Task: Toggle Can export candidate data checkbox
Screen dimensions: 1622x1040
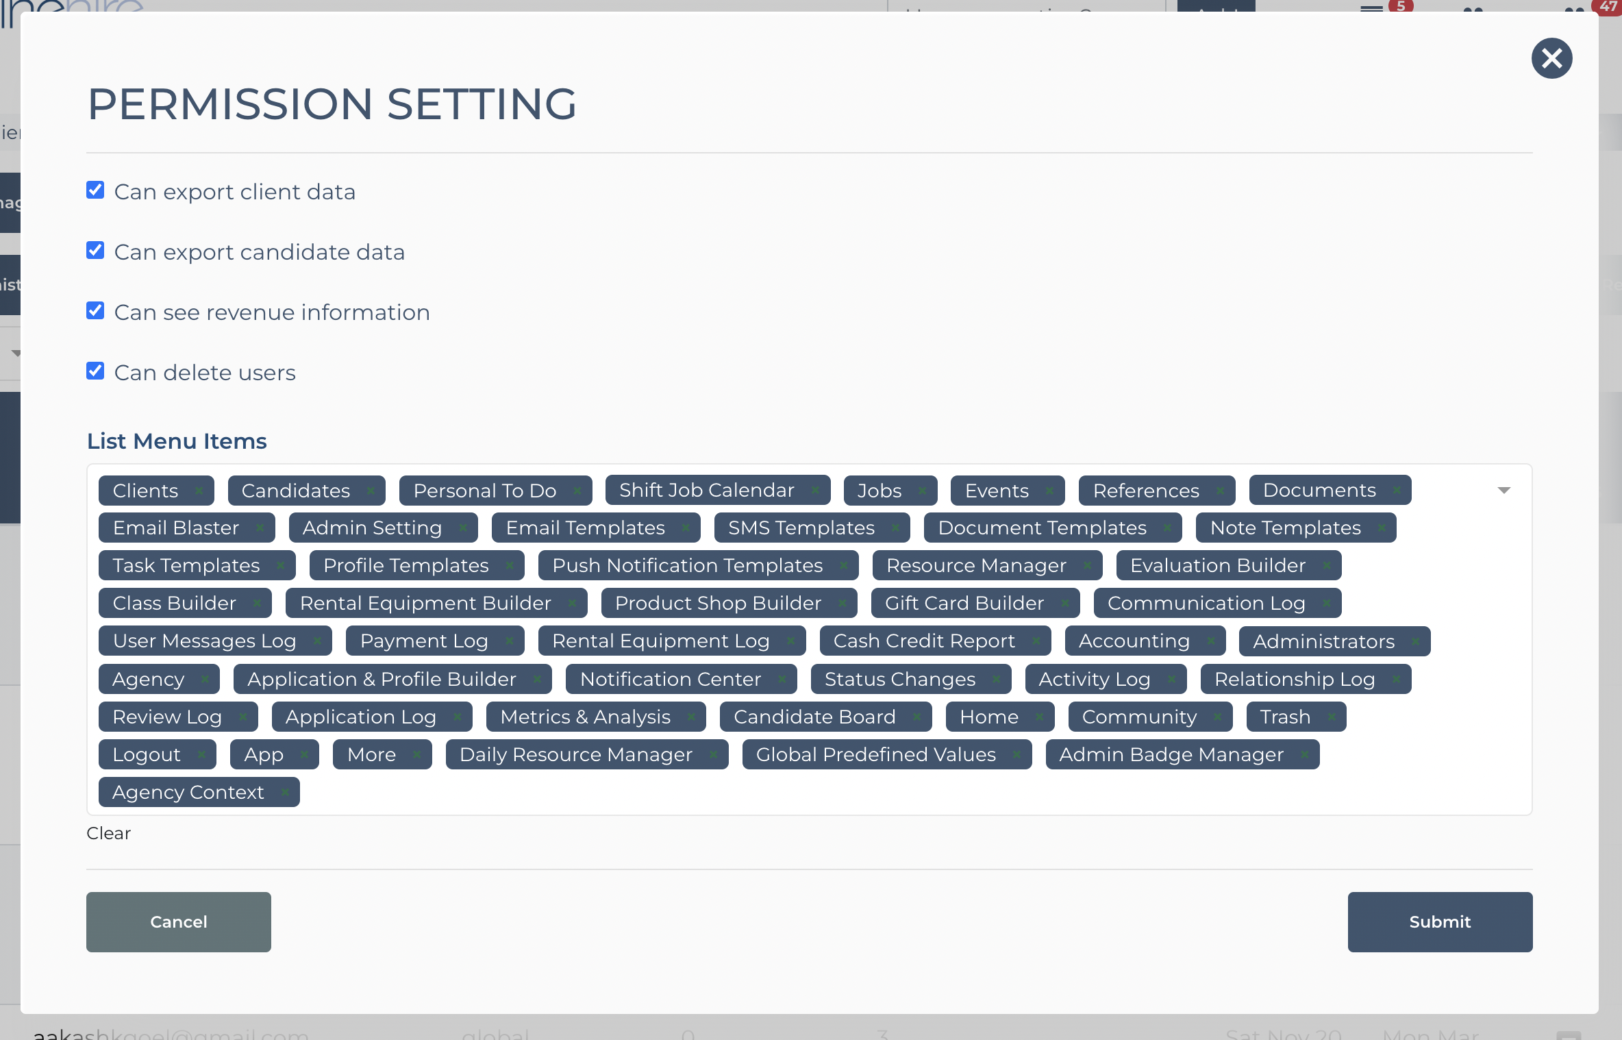Action: 95,251
